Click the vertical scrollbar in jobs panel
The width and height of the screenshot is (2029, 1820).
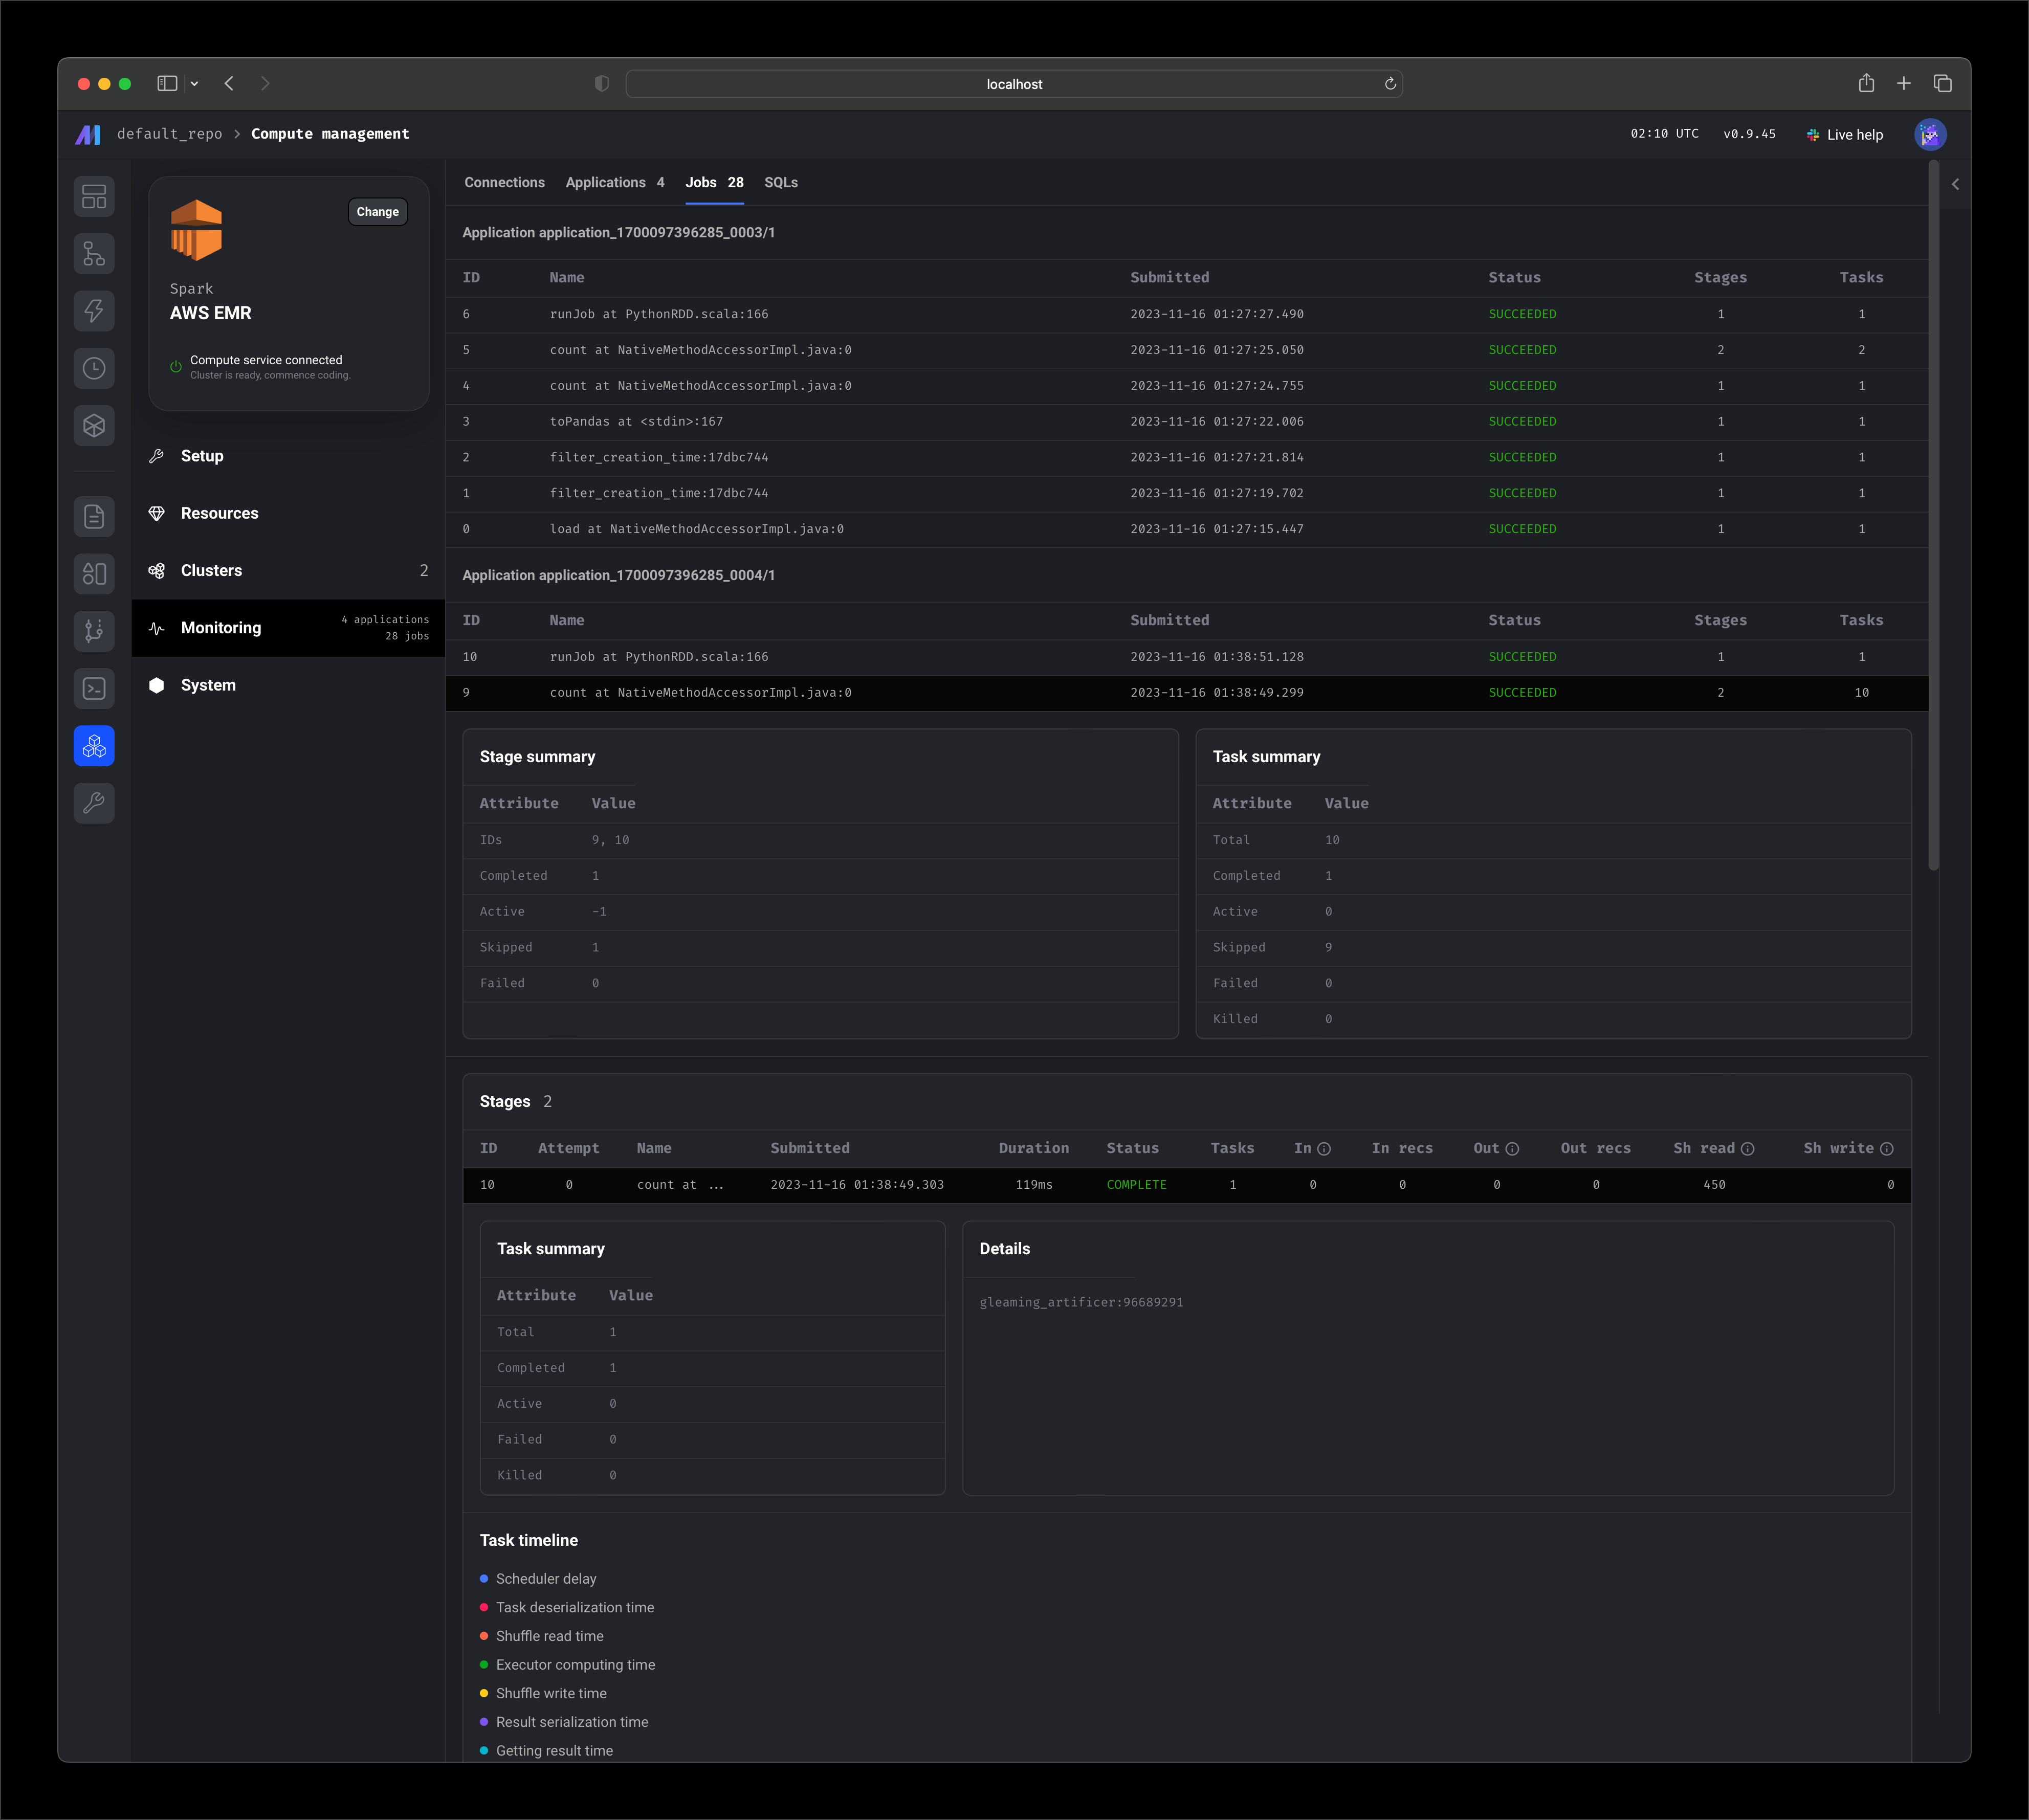[x=1934, y=515]
